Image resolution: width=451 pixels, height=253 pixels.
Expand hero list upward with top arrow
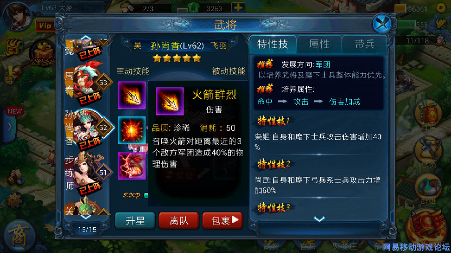[86, 38]
